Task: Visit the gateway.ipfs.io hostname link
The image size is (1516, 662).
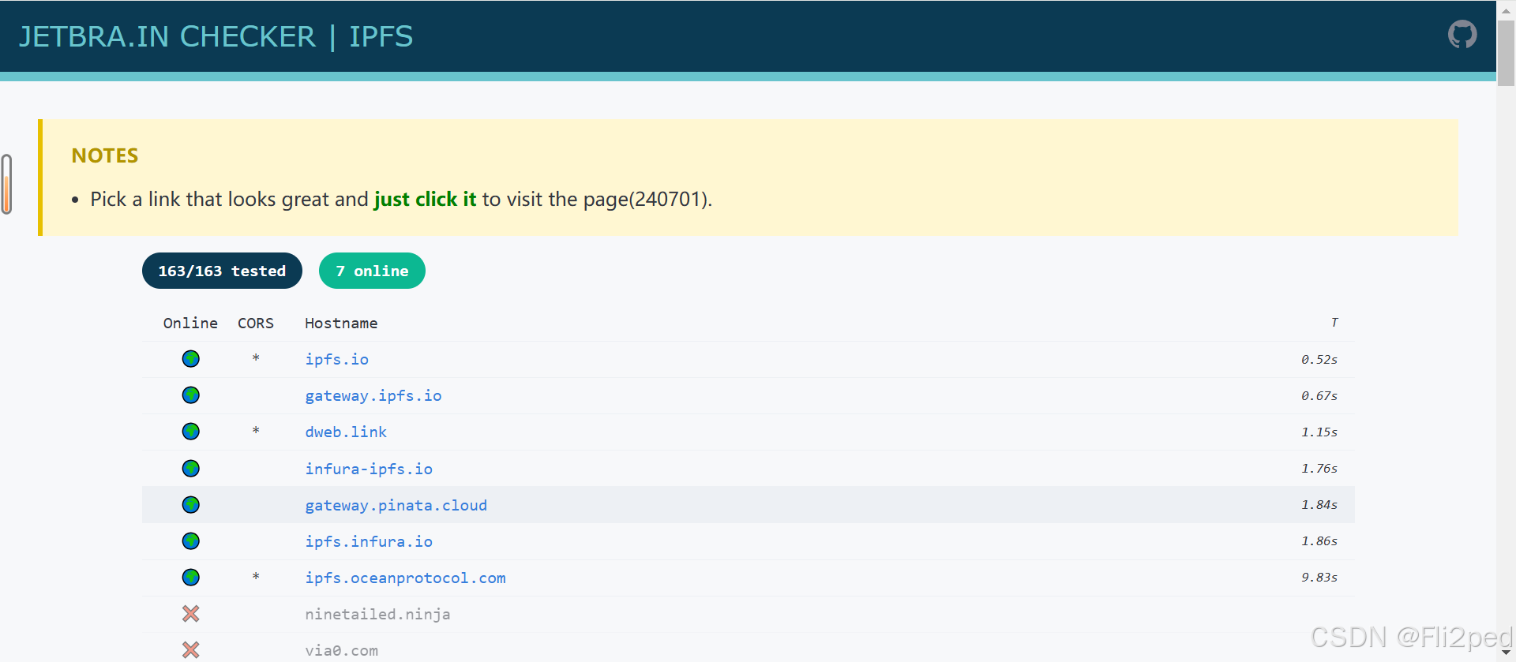Action: 373,395
